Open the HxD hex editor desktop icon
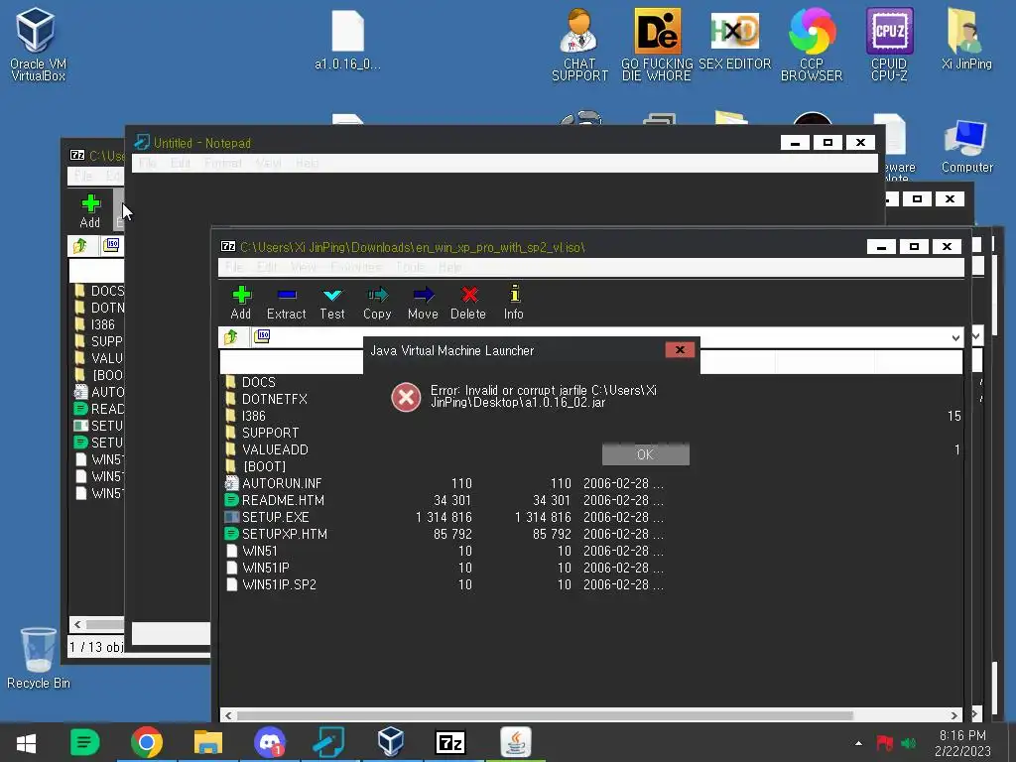 [735, 39]
